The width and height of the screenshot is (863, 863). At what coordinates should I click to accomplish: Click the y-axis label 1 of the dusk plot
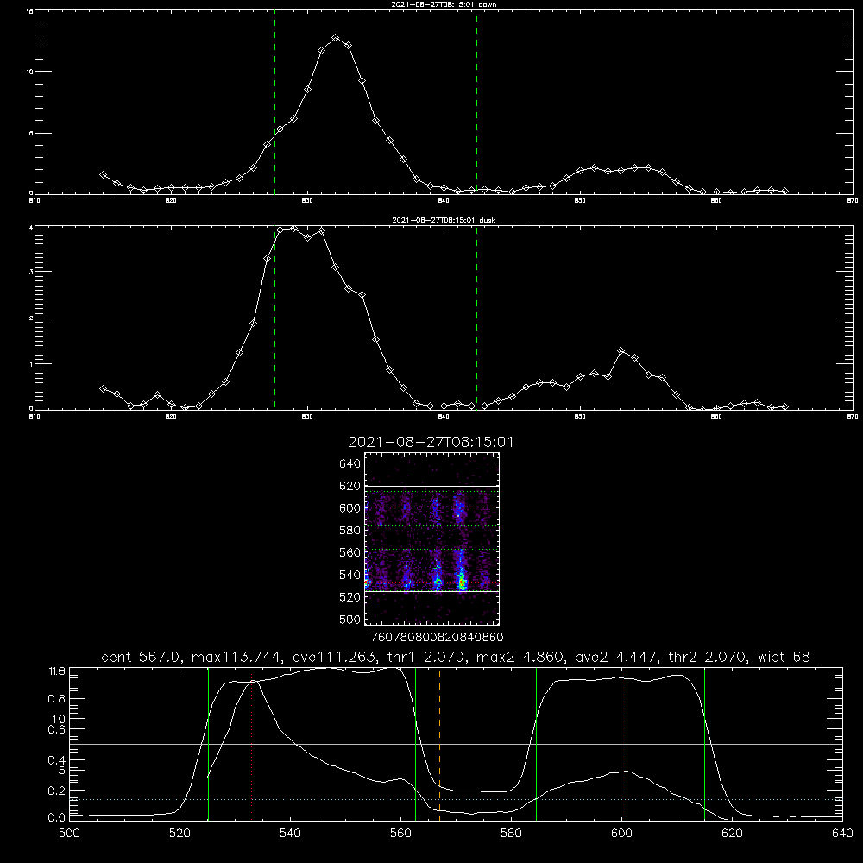click(31, 364)
